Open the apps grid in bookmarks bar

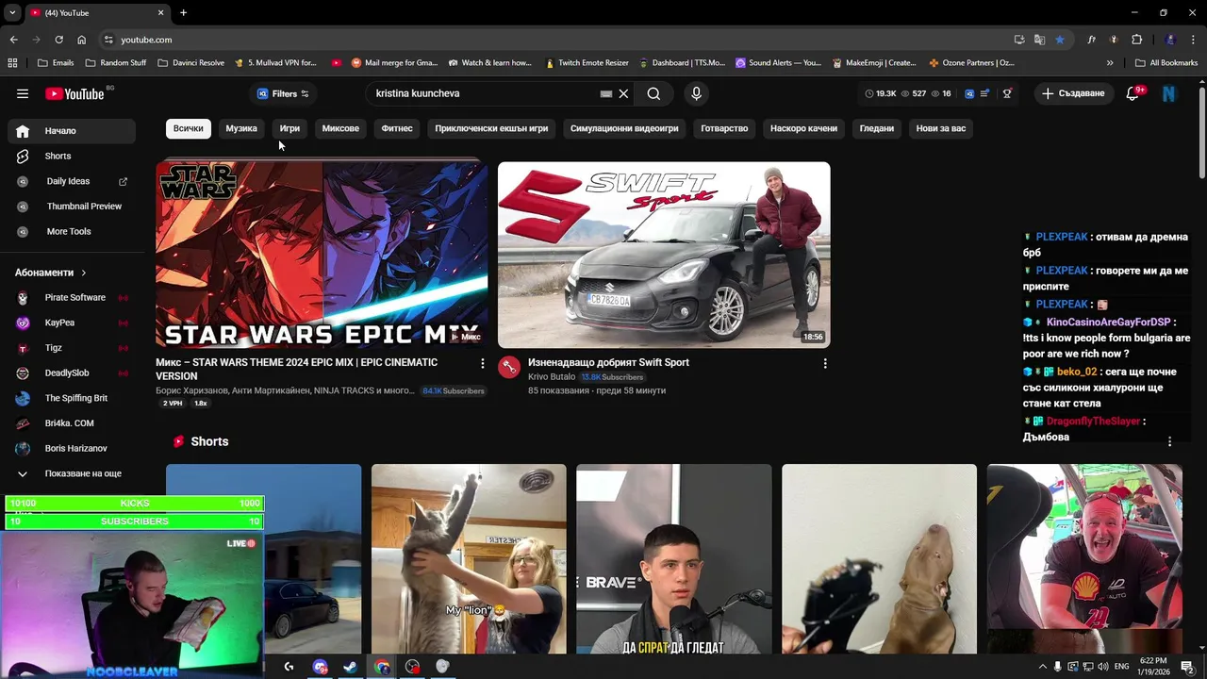tap(12, 63)
